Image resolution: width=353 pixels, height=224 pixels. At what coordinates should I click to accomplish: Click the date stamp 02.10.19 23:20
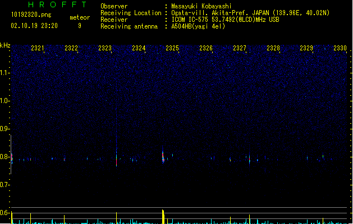34,26
